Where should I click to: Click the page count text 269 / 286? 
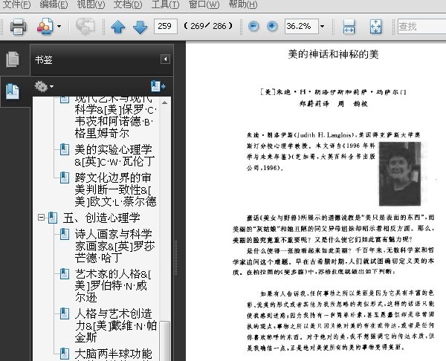click(208, 26)
